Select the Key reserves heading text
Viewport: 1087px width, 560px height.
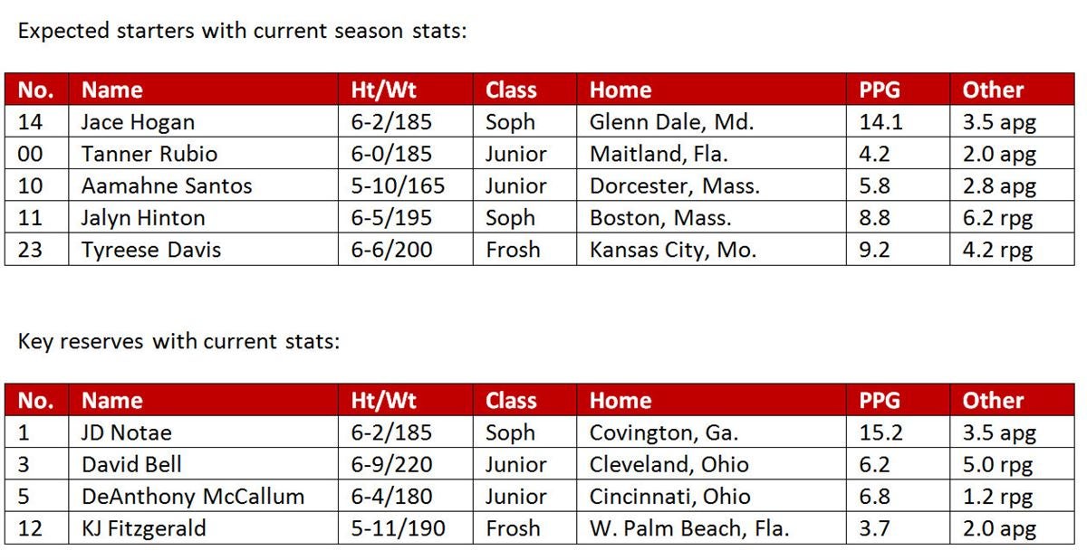click(x=178, y=342)
